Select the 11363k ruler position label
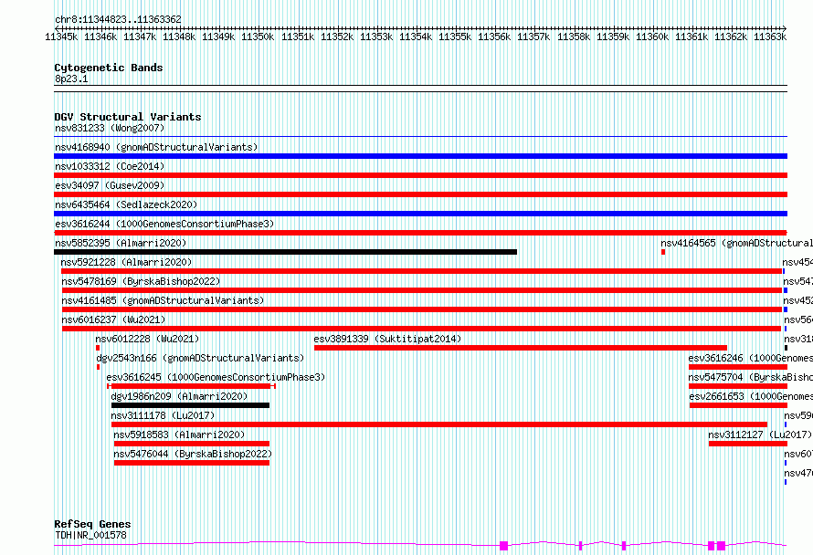The height and width of the screenshot is (555, 813). click(x=770, y=37)
